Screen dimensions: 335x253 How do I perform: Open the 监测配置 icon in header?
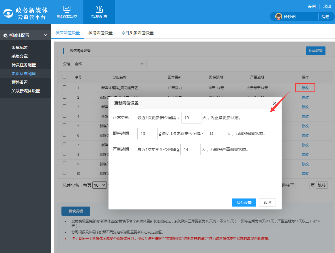click(99, 9)
